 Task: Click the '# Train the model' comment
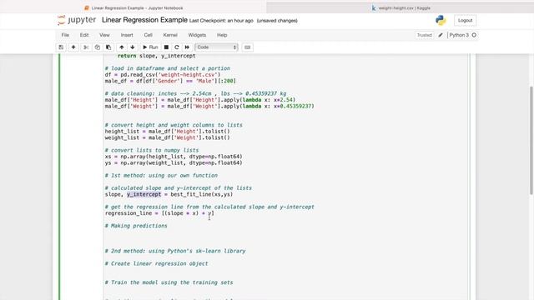click(169, 282)
